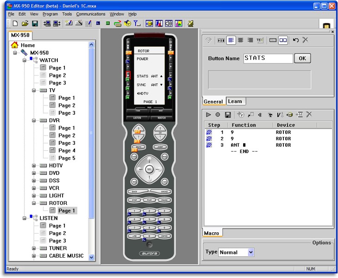The image size is (338, 278).
Task: Open the Communications menu
Action: click(x=91, y=14)
